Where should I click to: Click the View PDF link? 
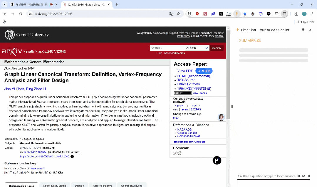[185, 71]
